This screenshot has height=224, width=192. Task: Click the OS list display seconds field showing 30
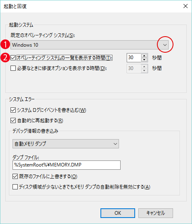pos(134,58)
